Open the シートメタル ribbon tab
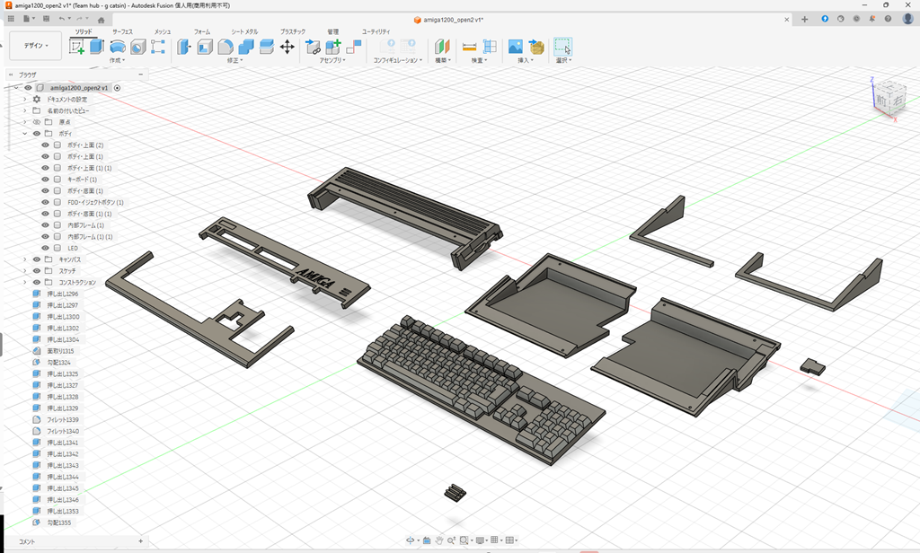This screenshot has width=920, height=553. tap(245, 31)
